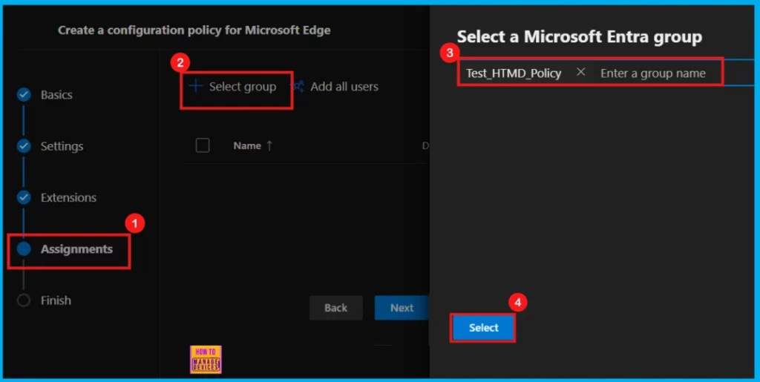Click the Add all users people icon

298,87
